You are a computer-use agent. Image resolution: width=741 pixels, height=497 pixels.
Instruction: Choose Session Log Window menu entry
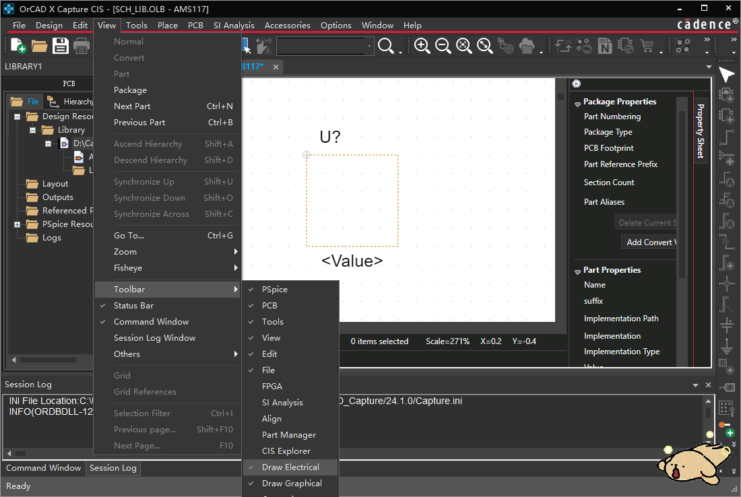tap(168, 338)
